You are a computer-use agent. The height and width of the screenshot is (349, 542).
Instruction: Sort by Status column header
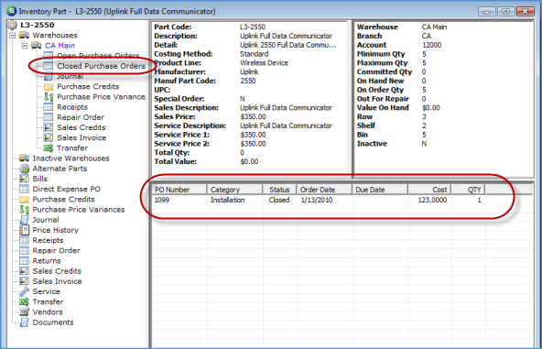pyautogui.click(x=279, y=190)
